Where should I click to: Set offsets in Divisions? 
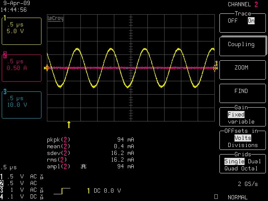(243, 145)
